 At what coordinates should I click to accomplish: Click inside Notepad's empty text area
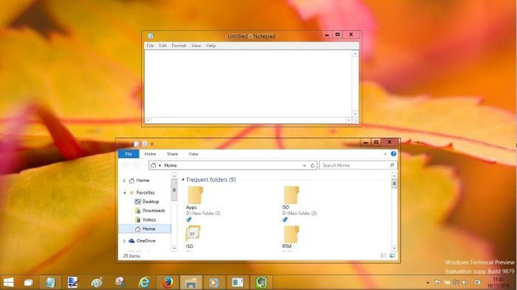(x=248, y=84)
